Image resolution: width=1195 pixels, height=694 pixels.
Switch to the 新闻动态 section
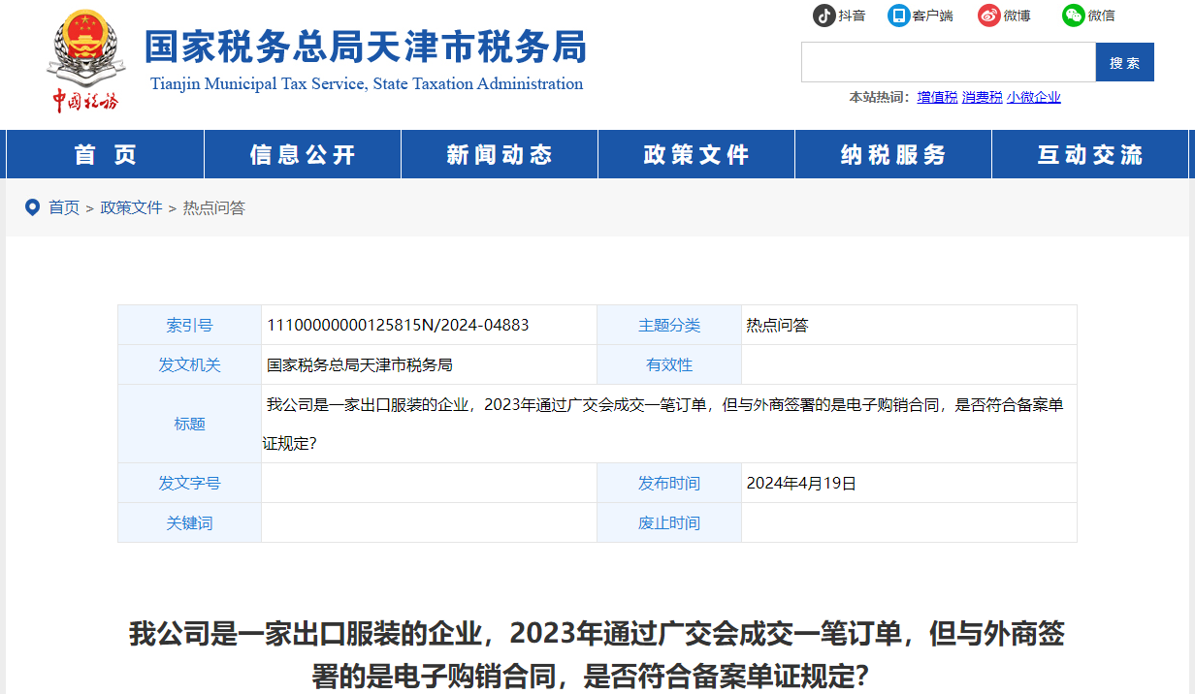point(499,154)
